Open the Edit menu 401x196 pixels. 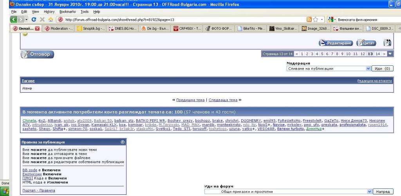tap(24, 12)
